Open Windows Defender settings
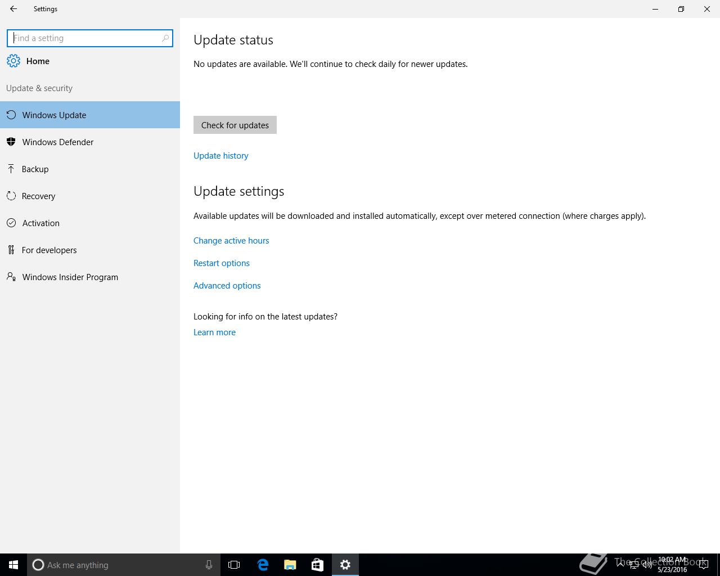The height and width of the screenshot is (576, 720). click(90, 142)
